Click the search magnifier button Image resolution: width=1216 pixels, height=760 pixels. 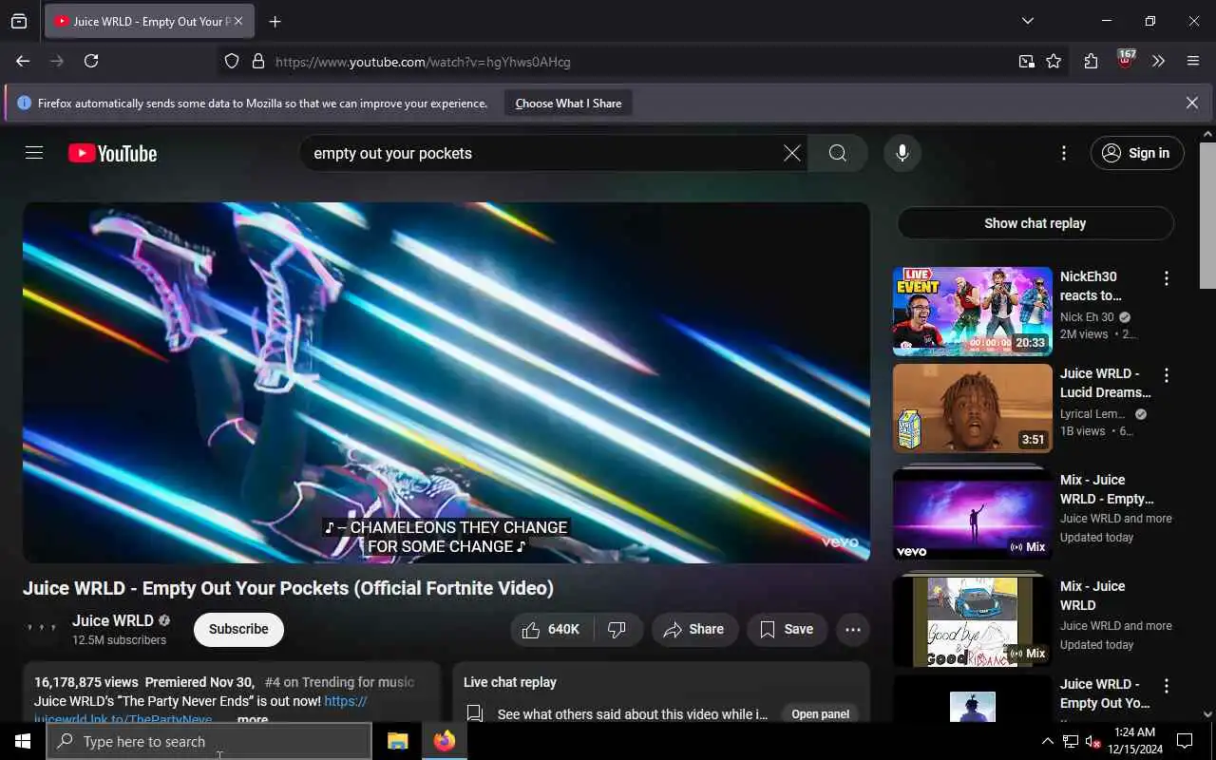[838, 153]
